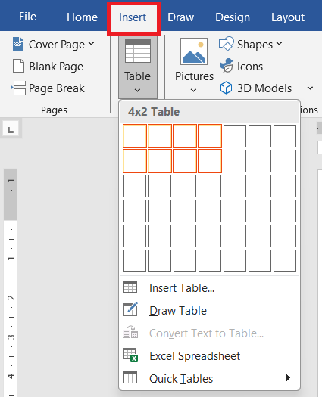Expand the Pictures dropdown arrow
The width and height of the screenshot is (322, 397).
[194, 90]
